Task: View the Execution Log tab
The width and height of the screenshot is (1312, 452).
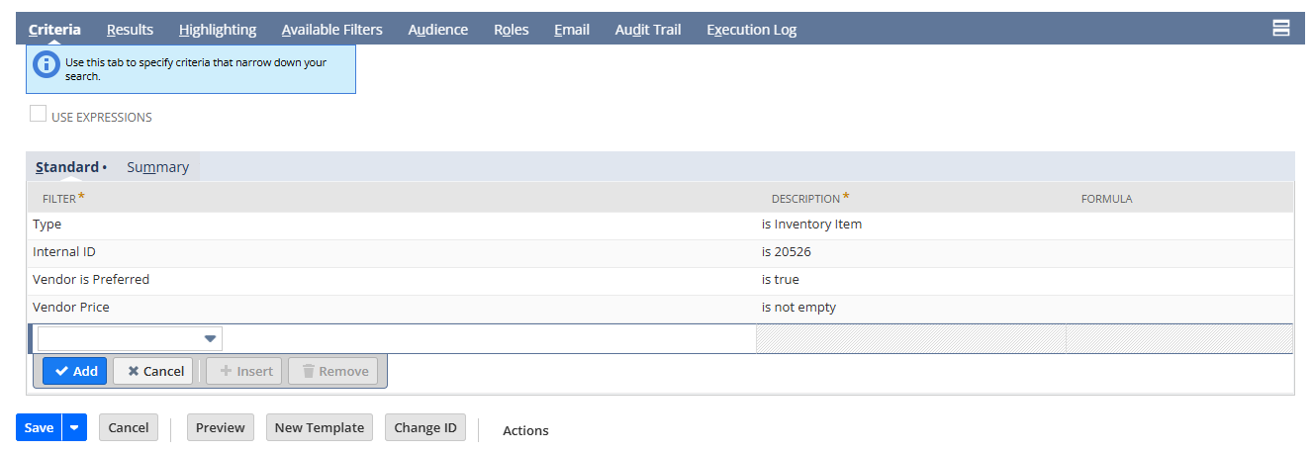Action: 751,30
